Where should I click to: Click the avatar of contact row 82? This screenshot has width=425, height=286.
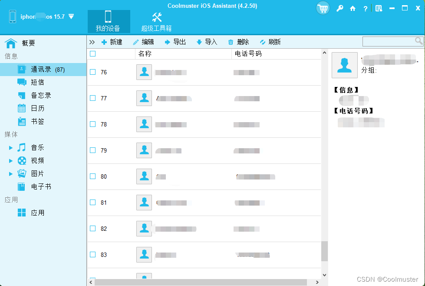[x=144, y=229]
